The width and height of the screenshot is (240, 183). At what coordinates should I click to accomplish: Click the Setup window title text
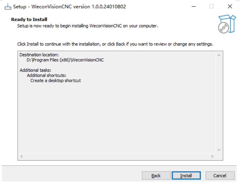69,6
